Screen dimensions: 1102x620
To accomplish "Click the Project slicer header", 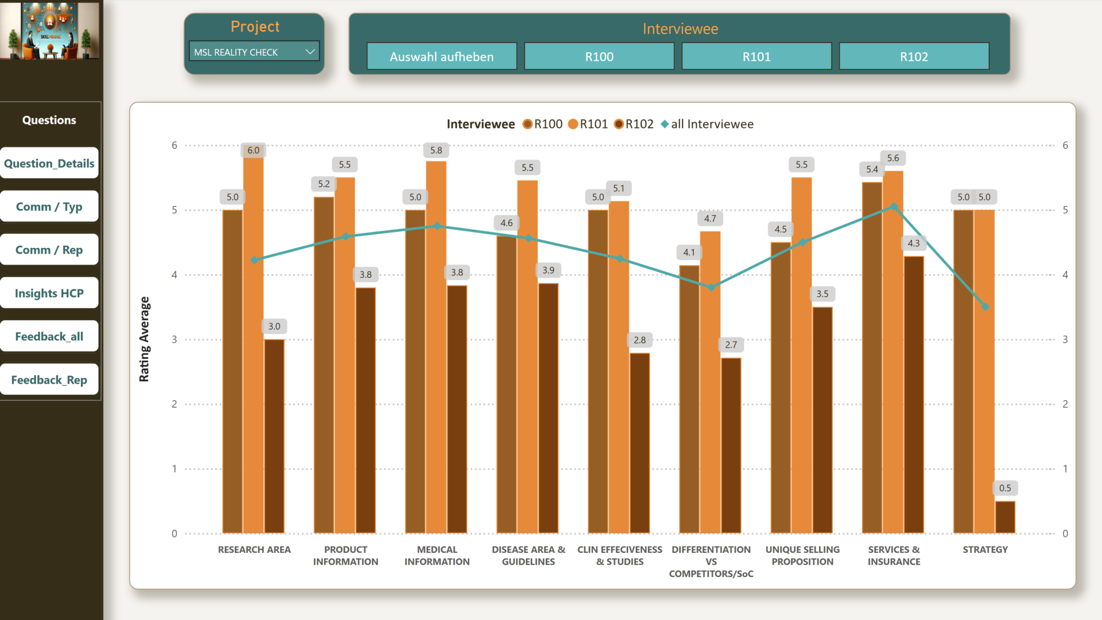I will [255, 26].
